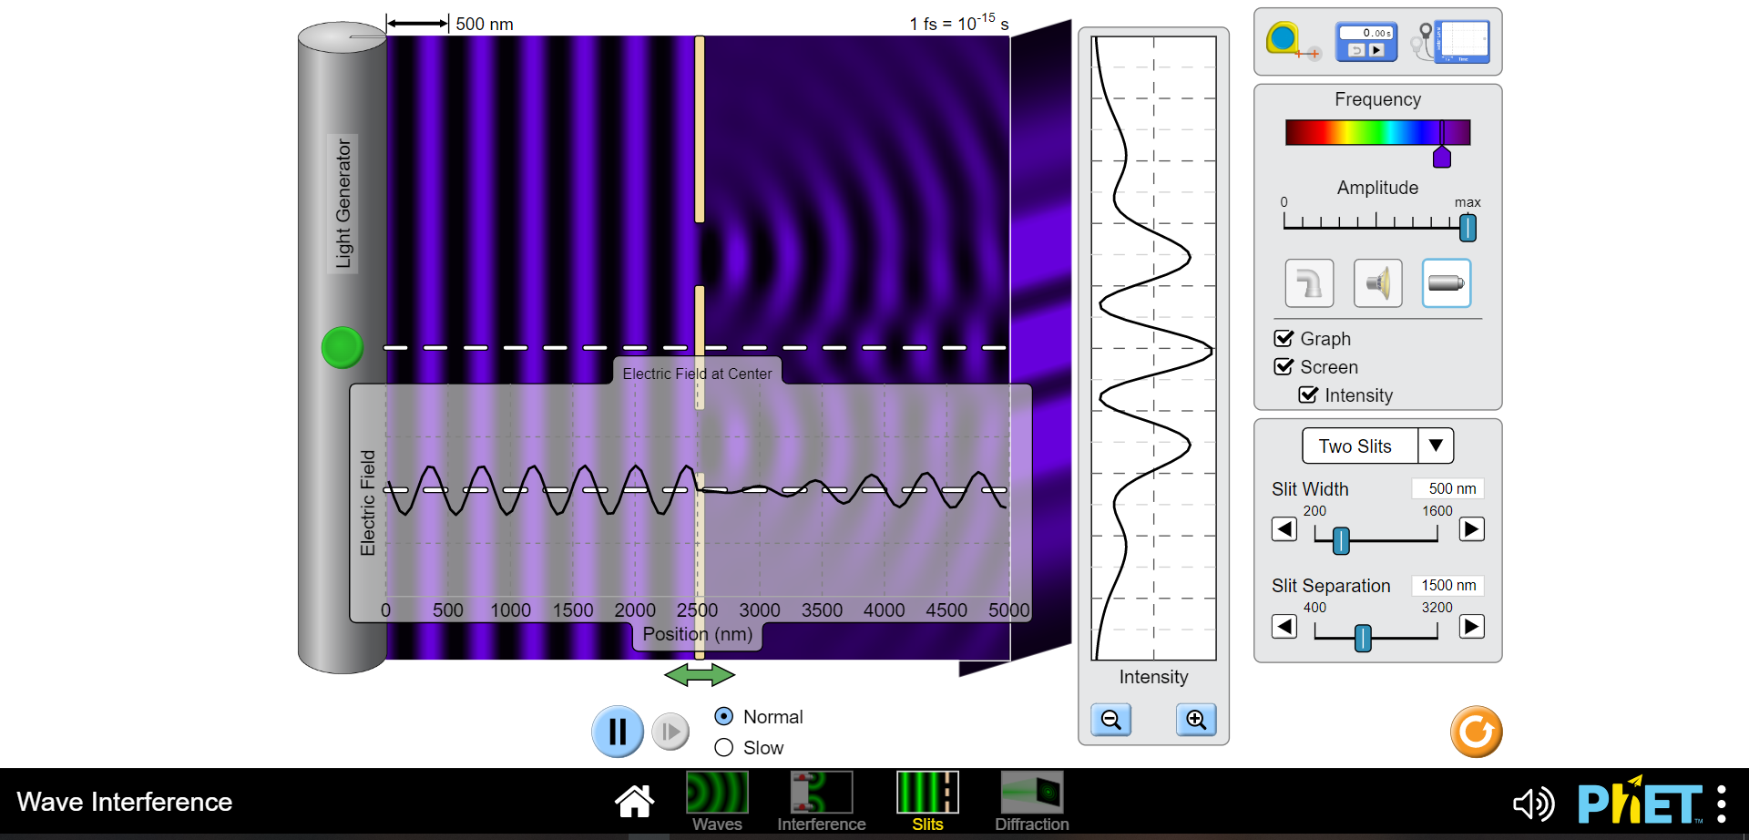The width and height of the screenshot is (1749, 840).
Task: Select the light laser source
Action: point(1446,282)
